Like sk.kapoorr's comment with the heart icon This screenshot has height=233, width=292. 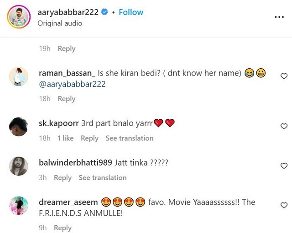pos(284,126)
